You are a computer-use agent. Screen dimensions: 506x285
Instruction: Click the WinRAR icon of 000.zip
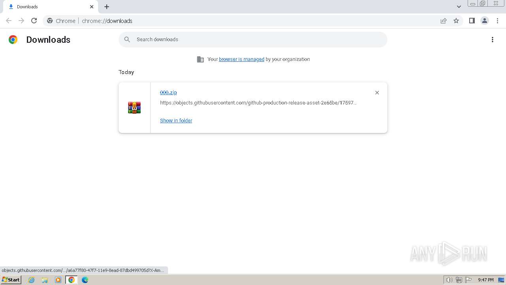(x=134, y=108)
